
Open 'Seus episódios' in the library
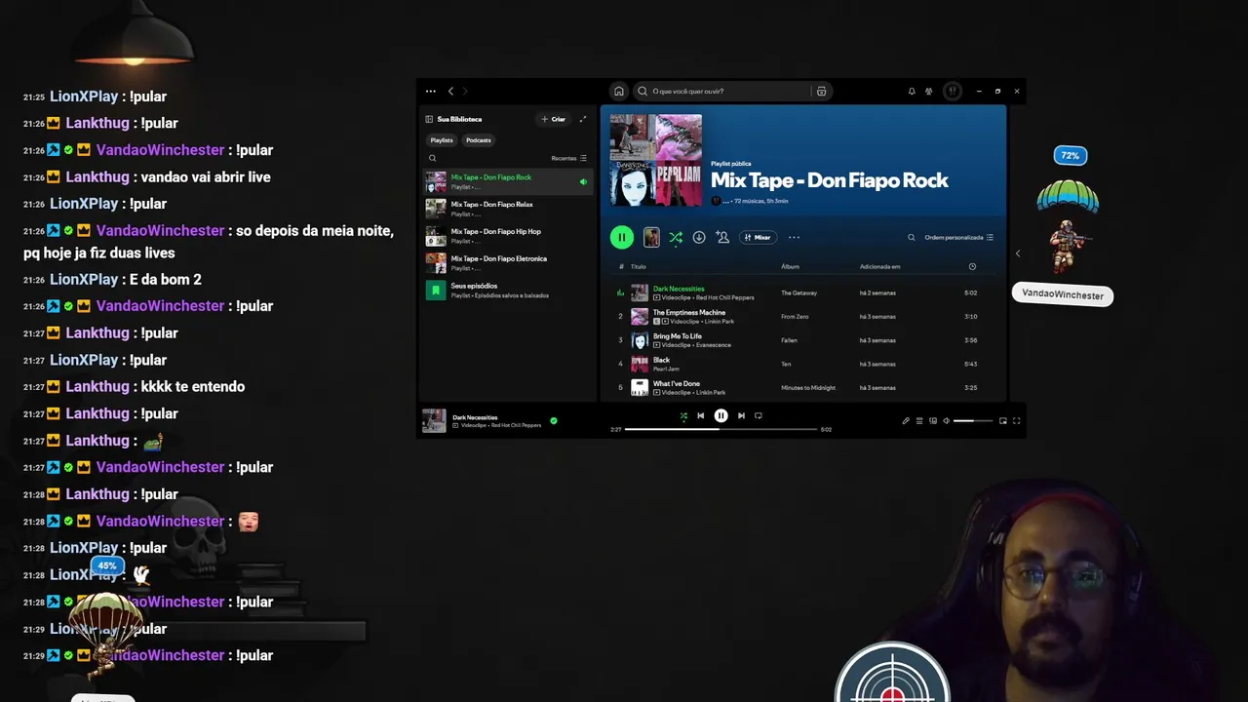click(x=508, y=290)
